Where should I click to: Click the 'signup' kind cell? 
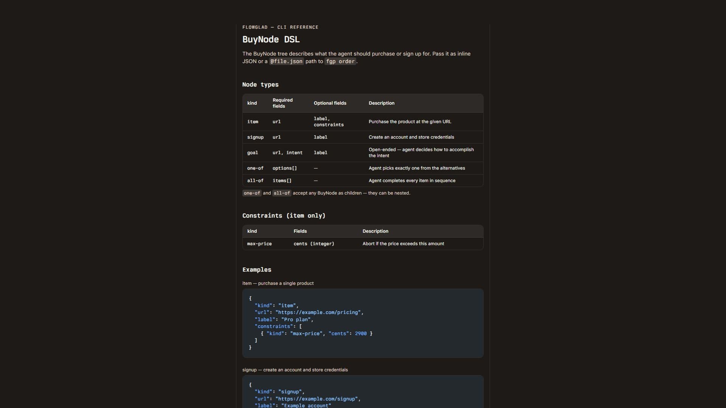click(x=255, y=137)
